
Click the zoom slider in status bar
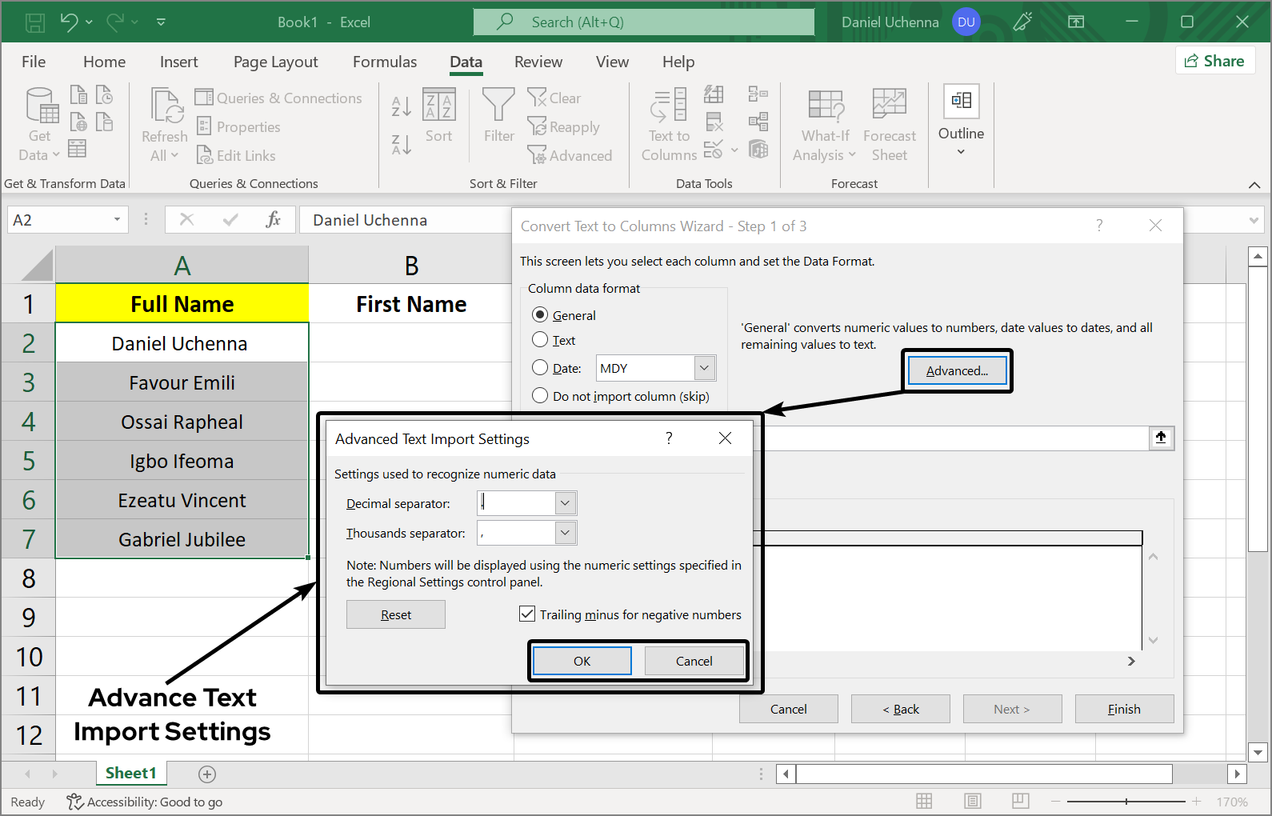(1126, 802)
